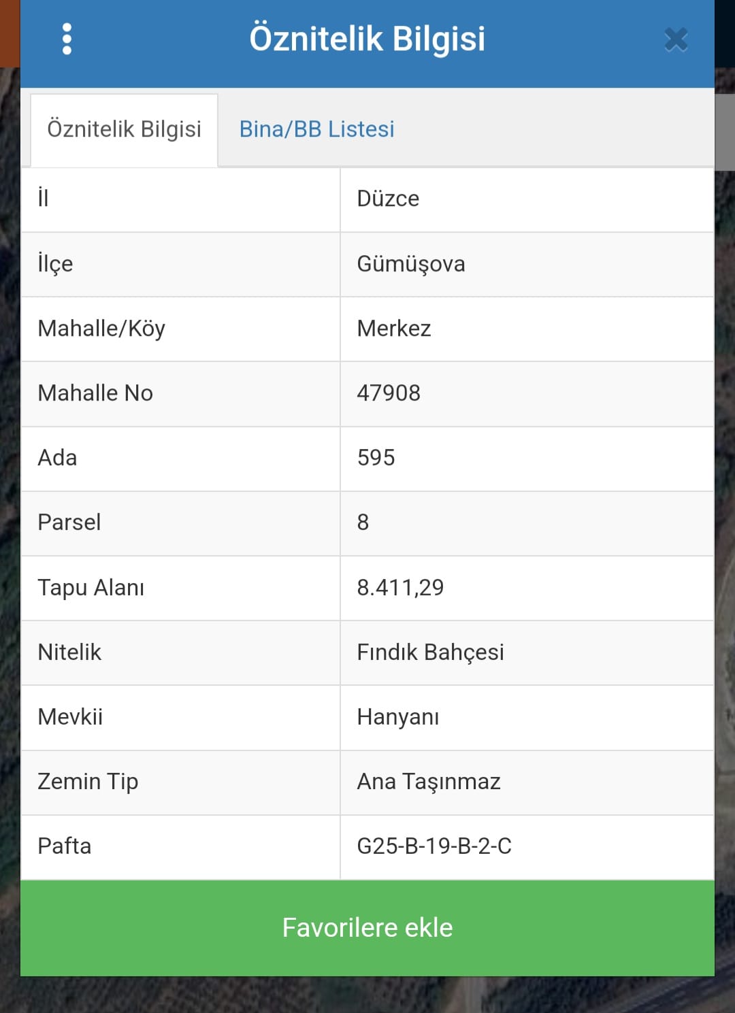The image size is (735, 1013).
Task: Select the Öznitelik Bilgisi tab
Action: click(x=124, y=130)
